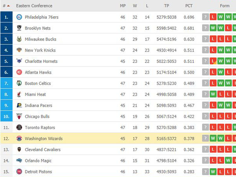This screenshot has width=236, height=177.
Task: Sort standings by W column header
Action: pos(135,6)
